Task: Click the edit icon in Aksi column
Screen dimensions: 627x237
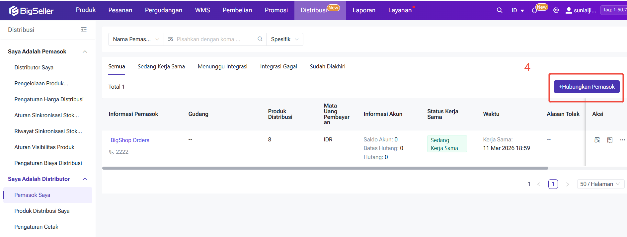Action: [x=597, y=140]
